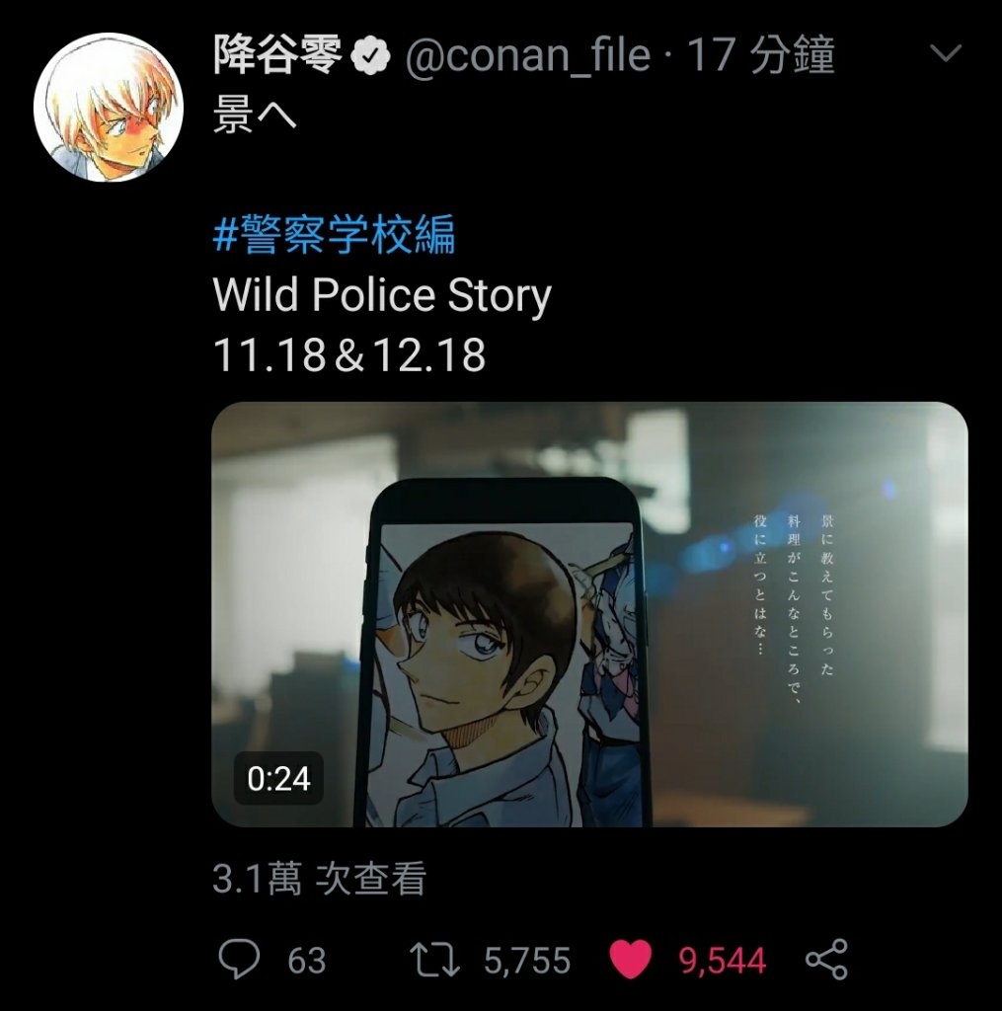Select the Wild Police Story text line
1002x1011 pixels.
(382, 295)
